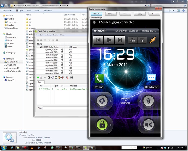
Task: Go to previous track in Winamp widget
Action: point(98,40)
